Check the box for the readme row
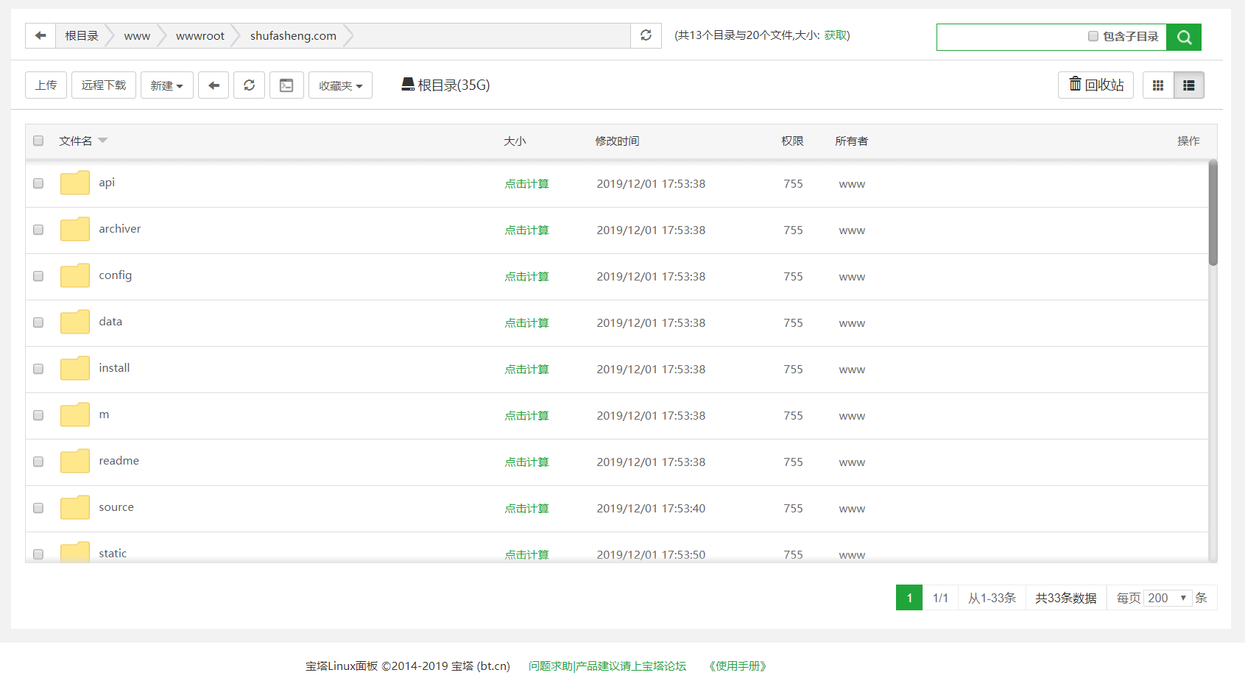This screenshot has width=1245, height=681. tap(38, 462)
